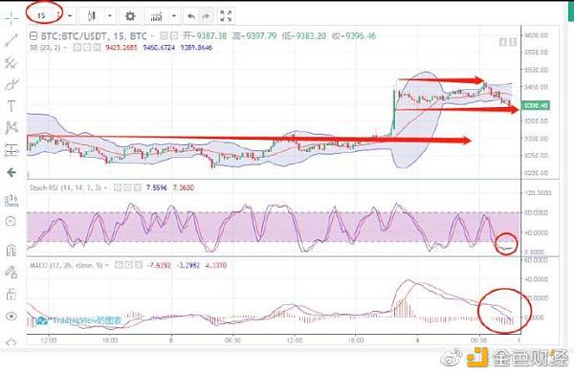Remove Stoch RSI indicator X icon
Image resolution: width=574 pixels, height=373 pixels.
coord(137,187)
